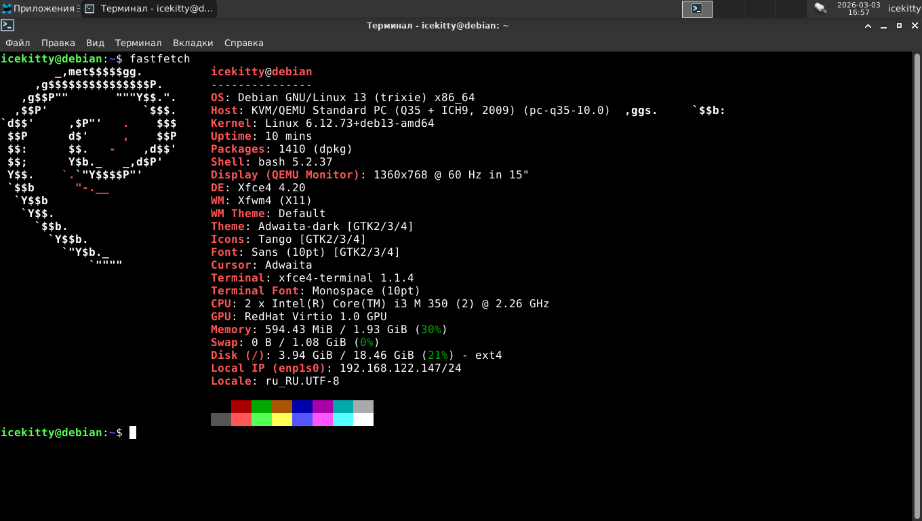Image resolution: width=922 pixels, height=521 pixels.
Task: Click the cursor at the bottom shell prompt
Action: coord(133,433)
